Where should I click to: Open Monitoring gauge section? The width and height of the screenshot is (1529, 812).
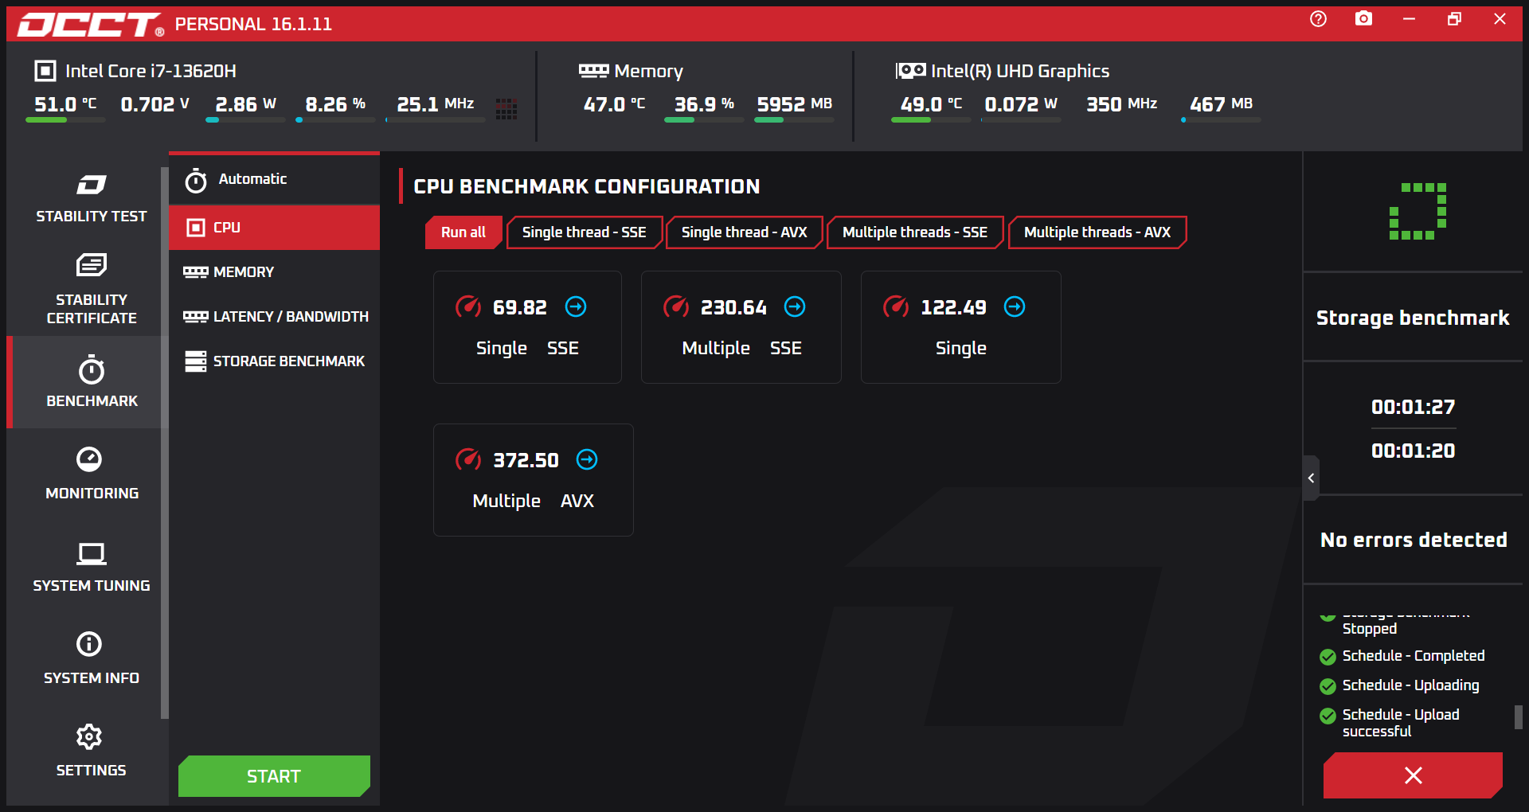[91, 474]
